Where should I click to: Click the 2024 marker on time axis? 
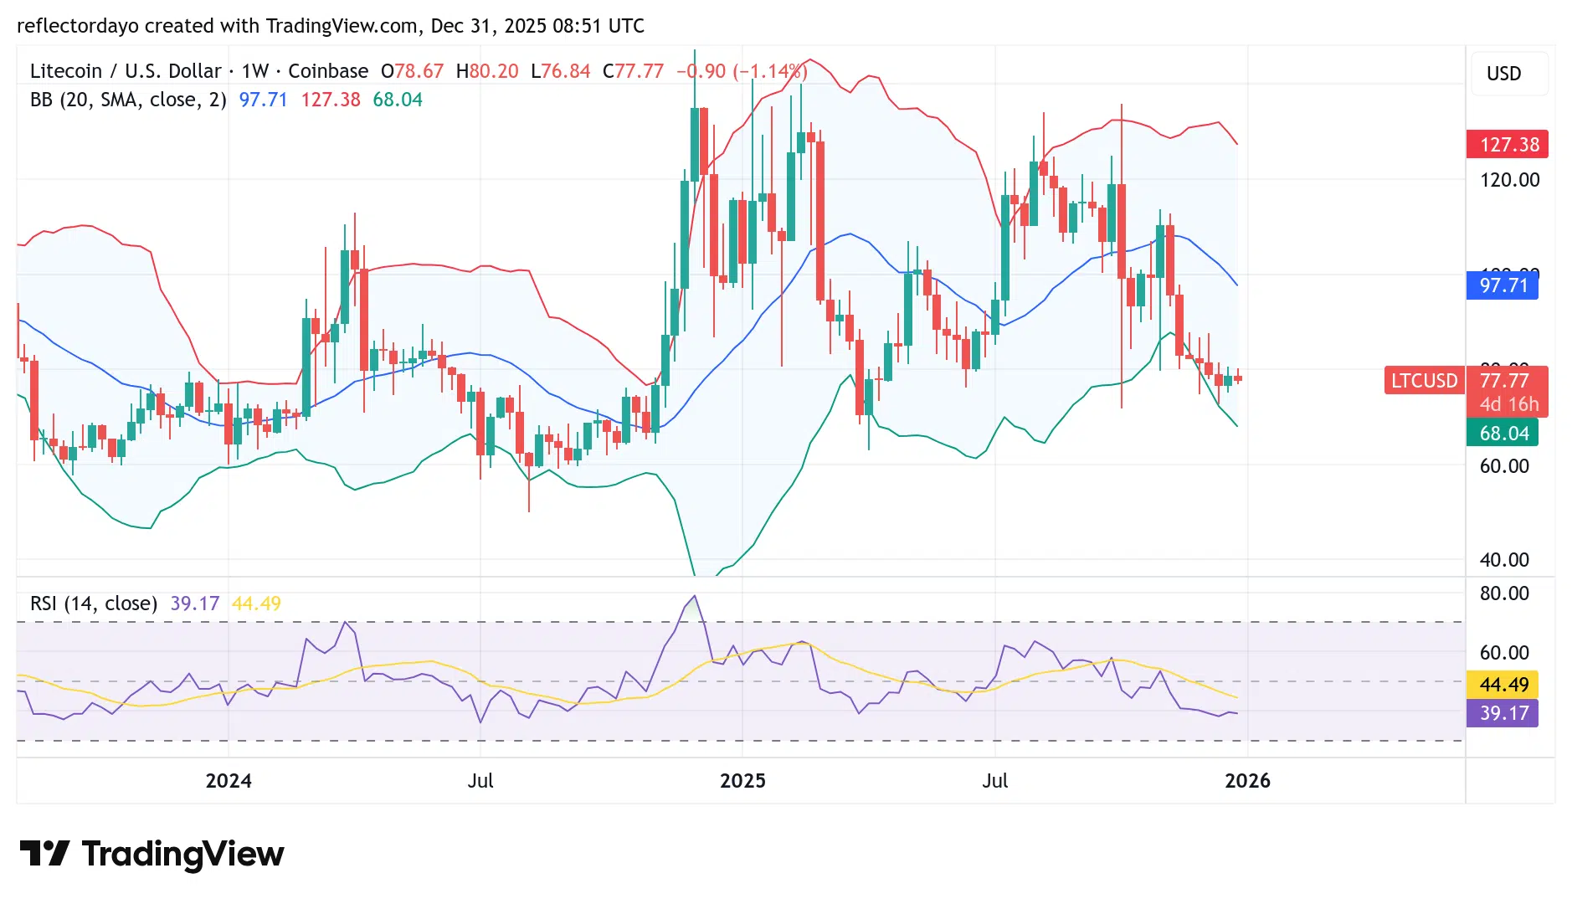(229, 781)
